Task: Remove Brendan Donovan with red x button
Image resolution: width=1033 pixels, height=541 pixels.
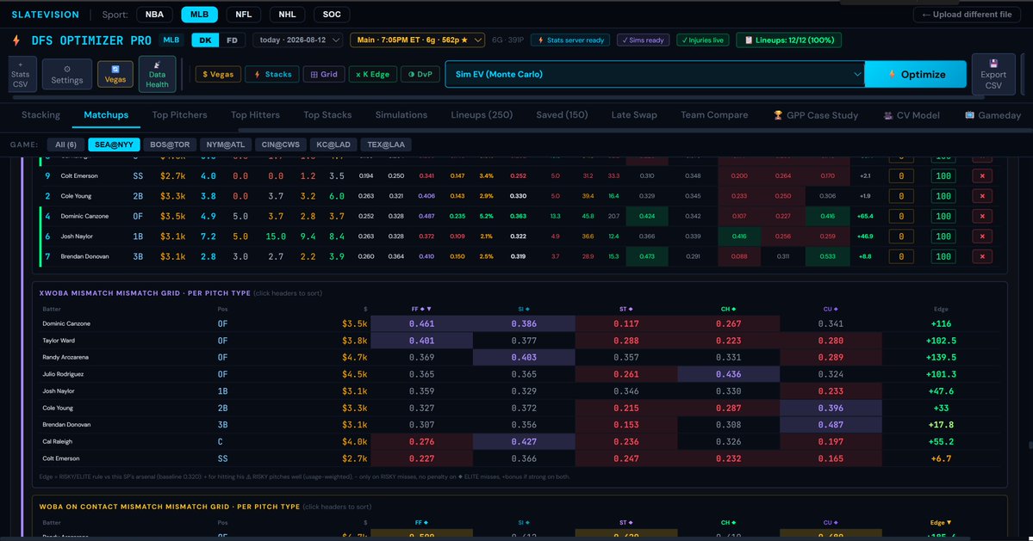Action: point(981,256)
